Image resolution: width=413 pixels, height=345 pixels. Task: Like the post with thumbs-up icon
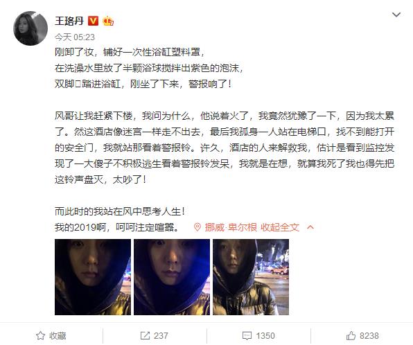pyautogui.click(x=351, y=335)
